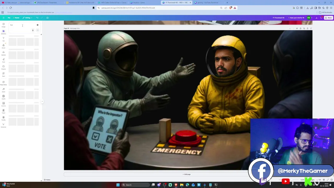Open the Brand panel

[x=3, y=46]
